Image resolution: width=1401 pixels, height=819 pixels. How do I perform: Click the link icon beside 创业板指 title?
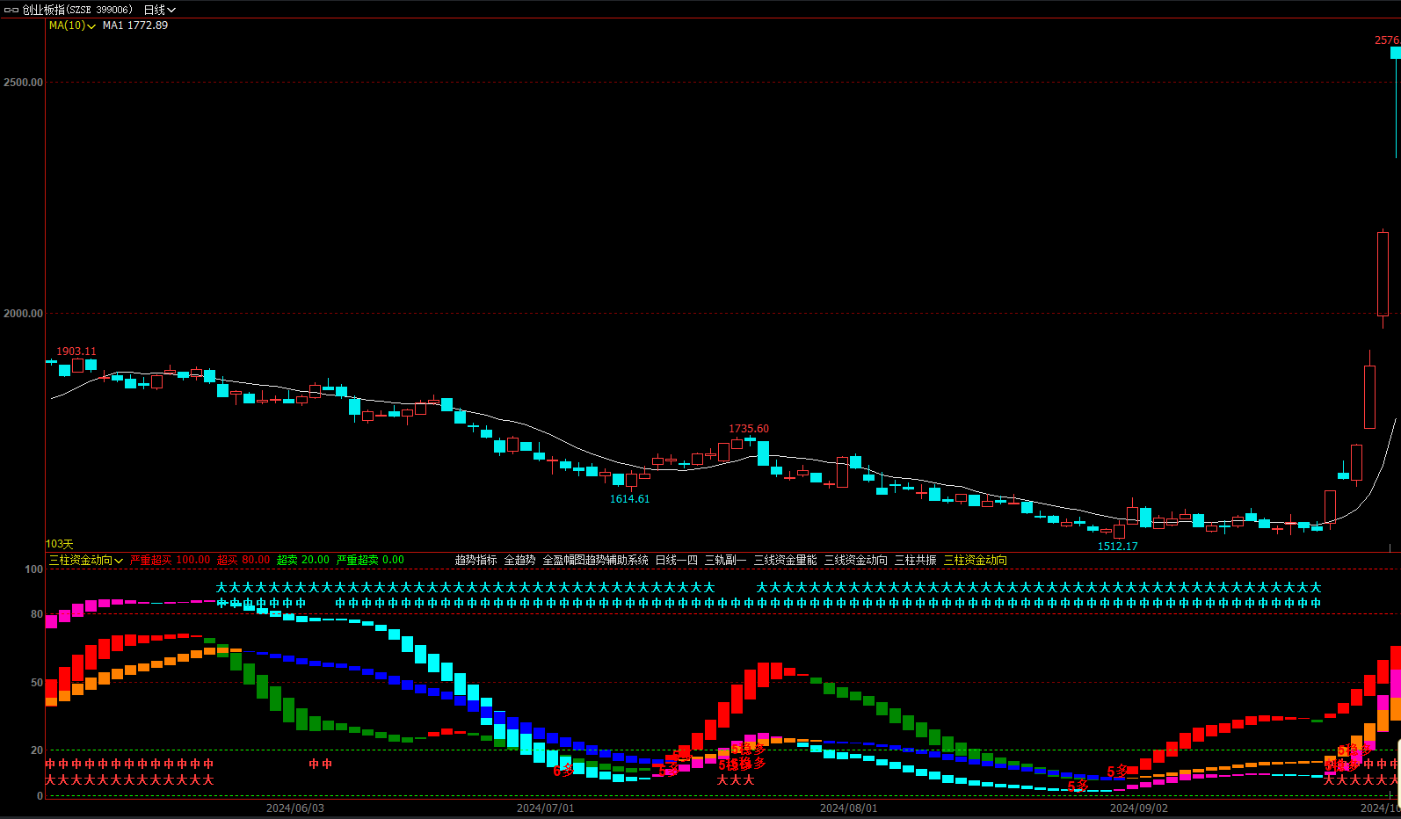(x=11, y=10)
